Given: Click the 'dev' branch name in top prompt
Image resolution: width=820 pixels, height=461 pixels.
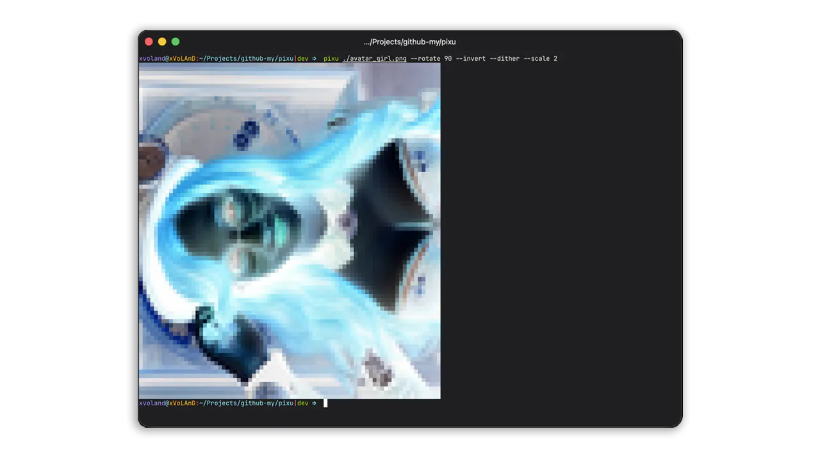Looking at the screenshot, I should [302, 58].
